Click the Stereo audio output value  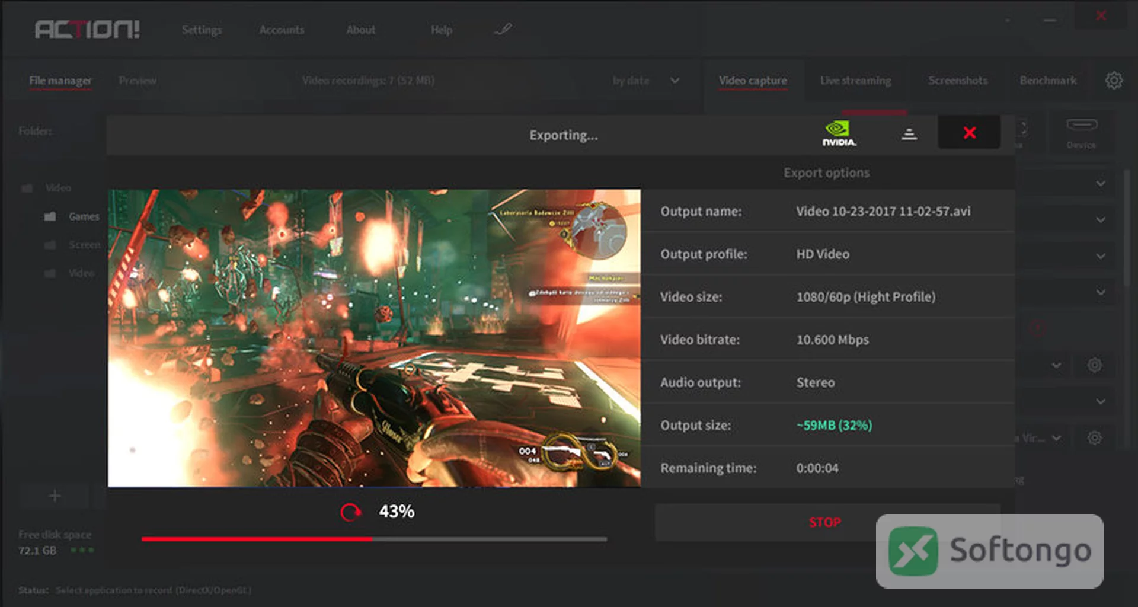[815, 383]
